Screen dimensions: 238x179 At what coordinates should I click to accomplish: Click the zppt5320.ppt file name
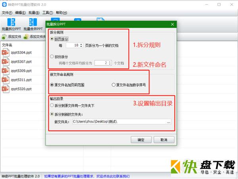tap(21, 89)
